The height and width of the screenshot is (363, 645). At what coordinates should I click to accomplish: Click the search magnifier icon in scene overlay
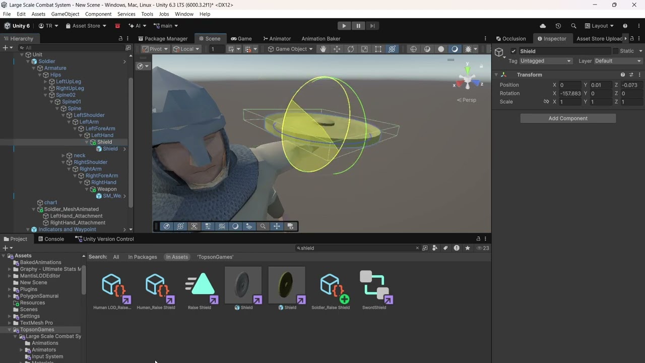tap(263, 226)
